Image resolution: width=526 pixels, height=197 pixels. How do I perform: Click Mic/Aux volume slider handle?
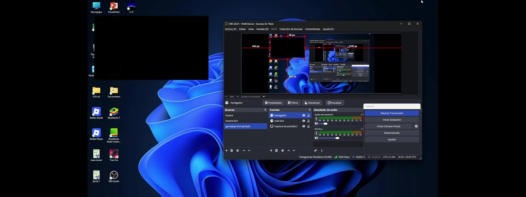point(337,138)
